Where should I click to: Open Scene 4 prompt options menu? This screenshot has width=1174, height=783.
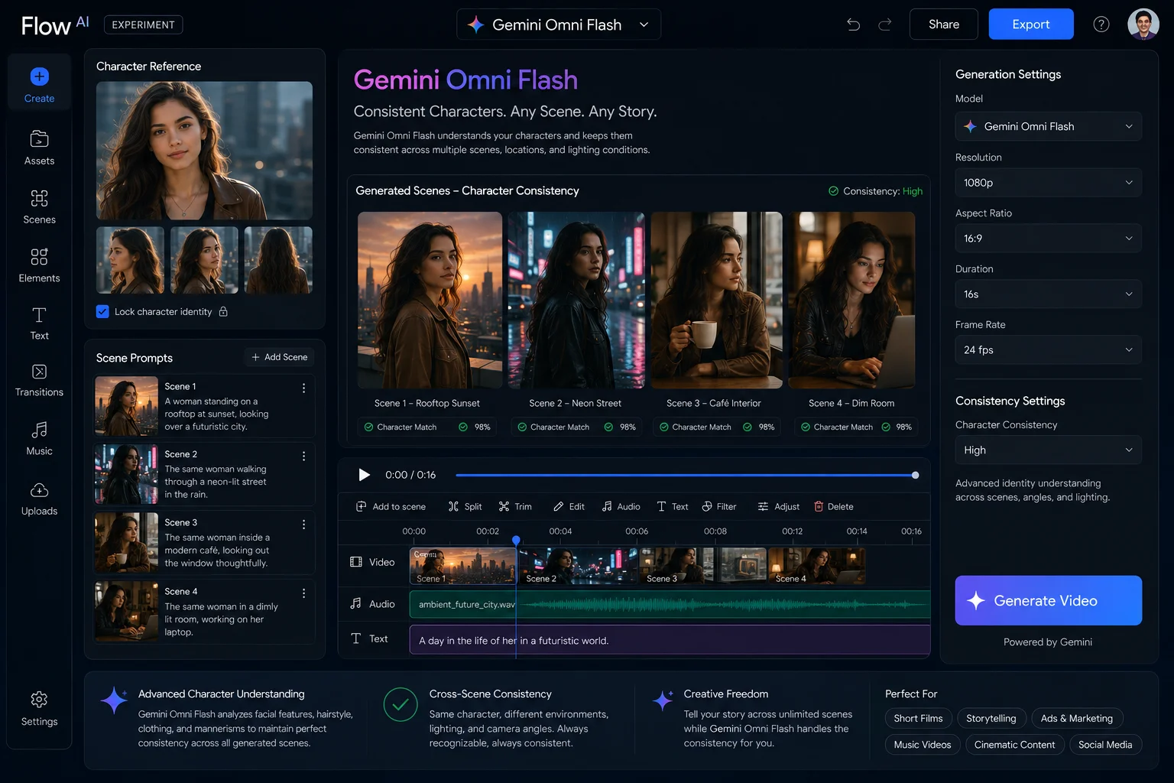[x=303, y=593]
